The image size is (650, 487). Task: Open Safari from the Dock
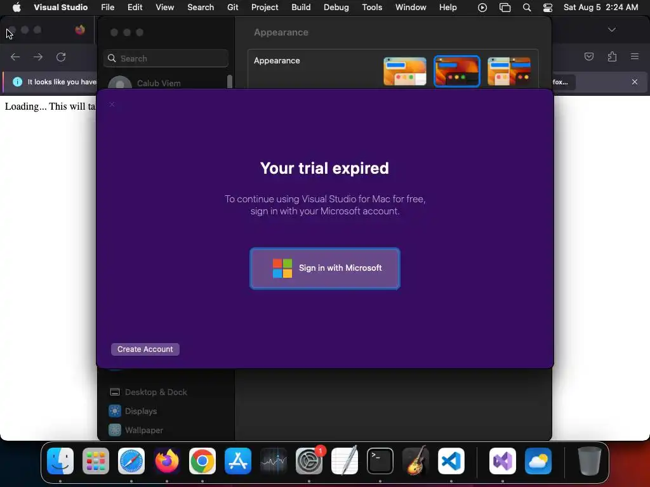pyautogui.click(x=131, y=461)
